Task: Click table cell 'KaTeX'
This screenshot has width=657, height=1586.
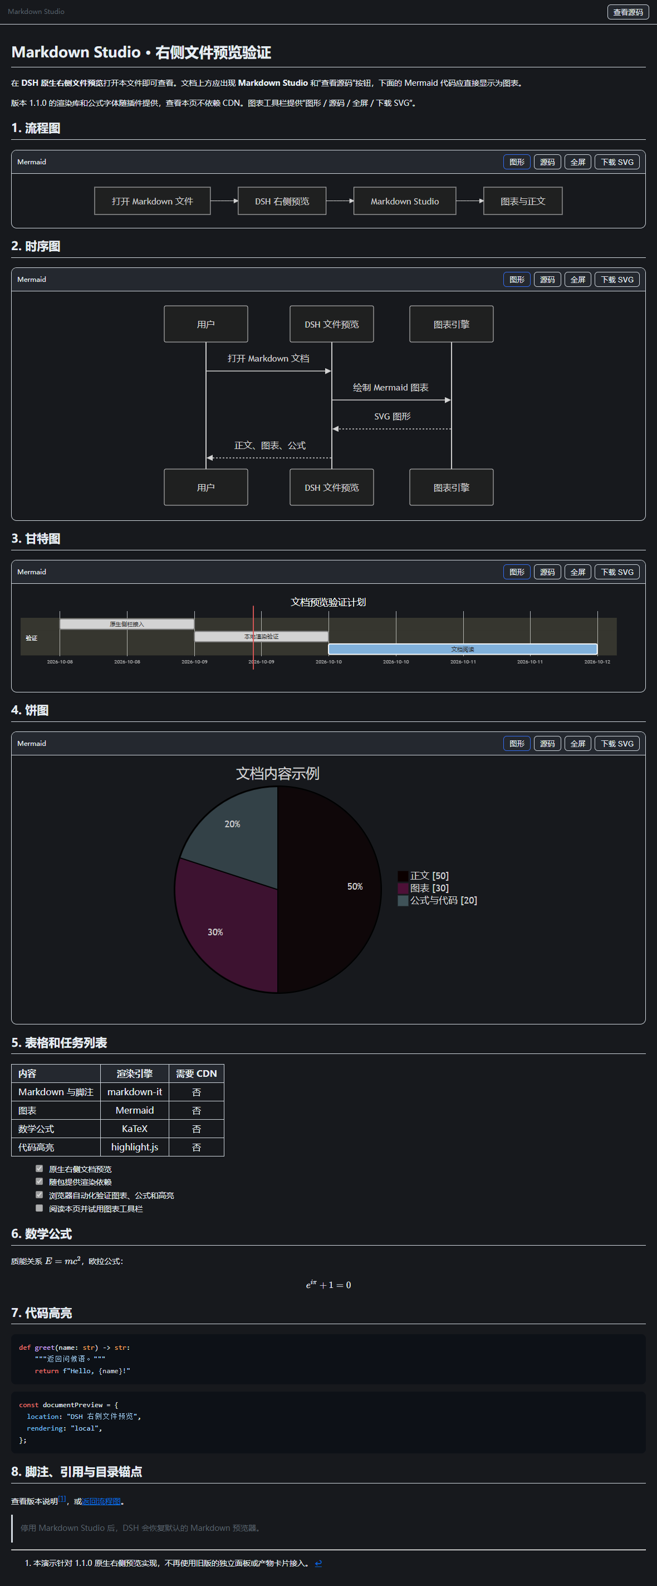Action: tap(135, 1129)
